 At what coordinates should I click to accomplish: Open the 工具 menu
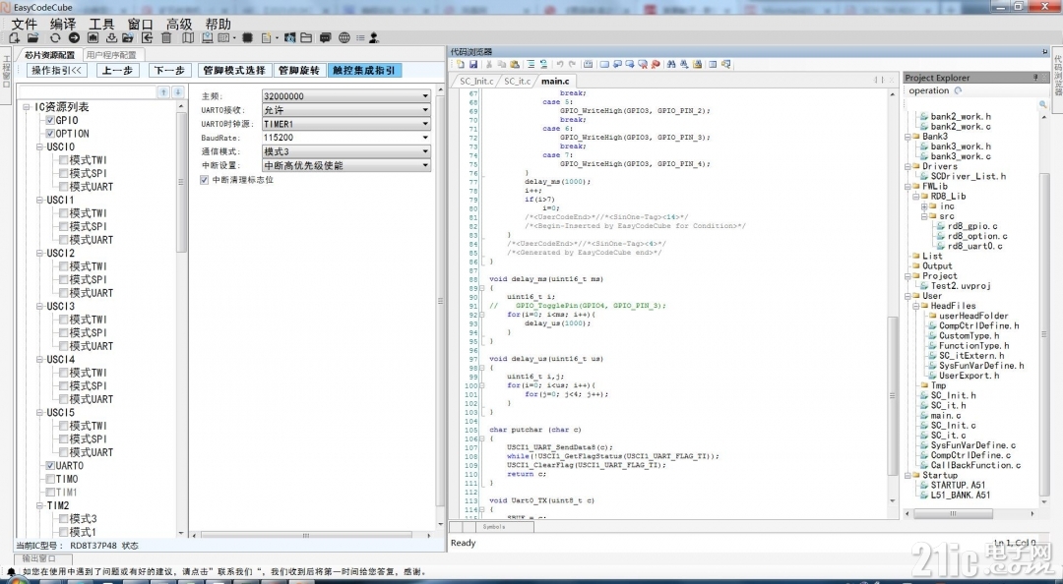pyautogui.click(x=101, y=24)
